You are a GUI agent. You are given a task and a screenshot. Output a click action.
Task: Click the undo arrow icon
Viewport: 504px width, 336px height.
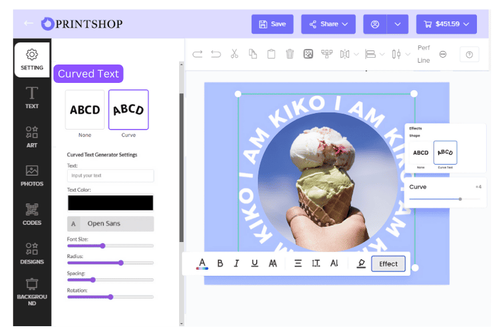click(x=215, y=54)
